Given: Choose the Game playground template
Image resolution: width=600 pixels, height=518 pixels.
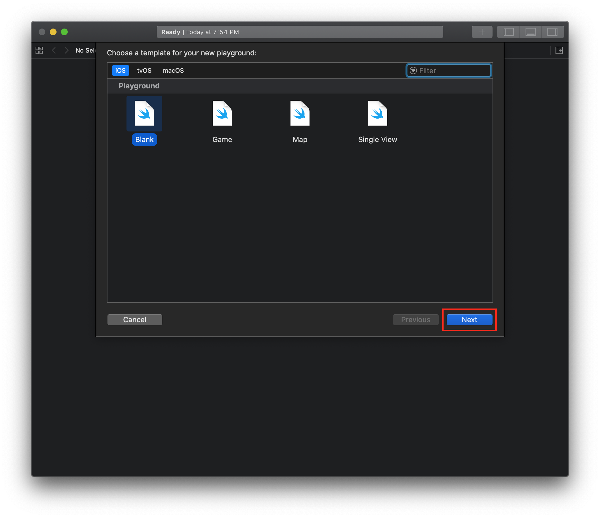Looking at the screenshot, I should (x=222, y=114).
